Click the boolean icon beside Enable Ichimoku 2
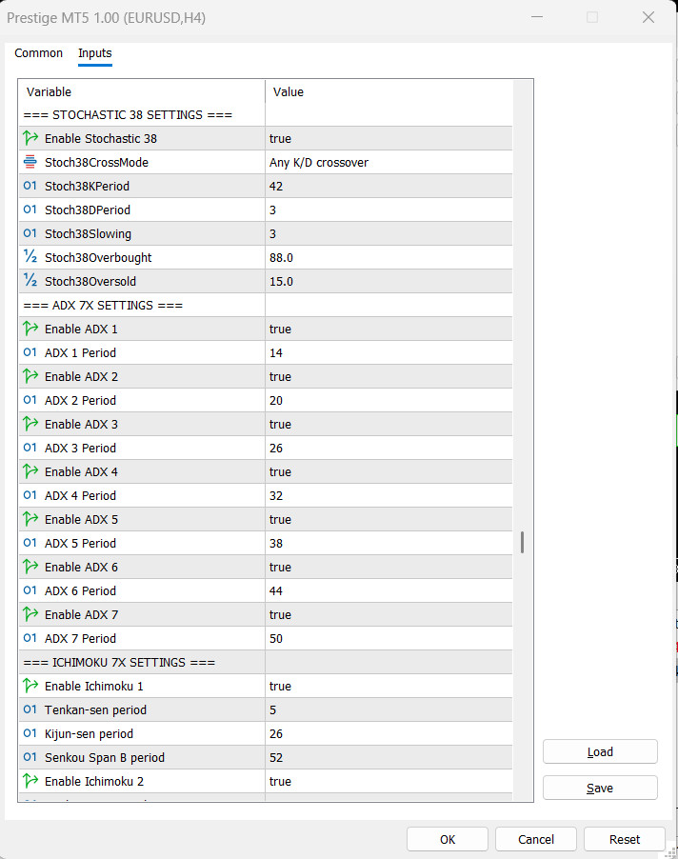This screenshot has width=678, height=859. 30,781
